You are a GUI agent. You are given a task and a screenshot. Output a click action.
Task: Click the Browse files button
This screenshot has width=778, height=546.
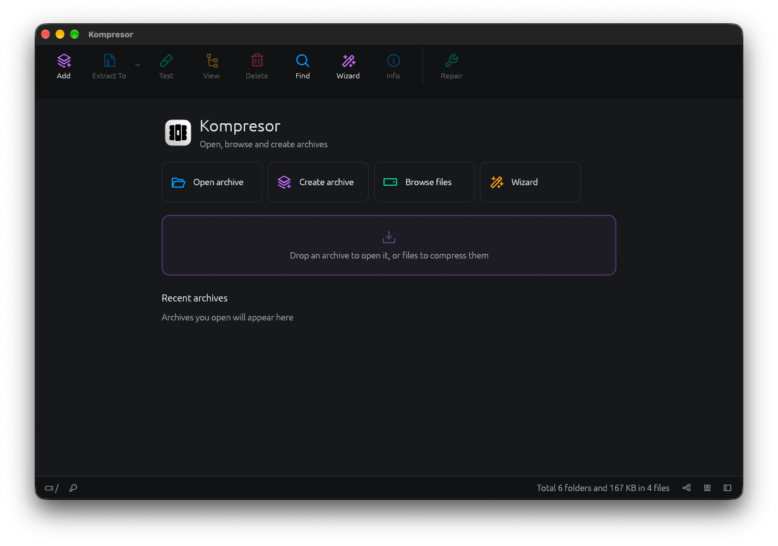tap(424, 182)
